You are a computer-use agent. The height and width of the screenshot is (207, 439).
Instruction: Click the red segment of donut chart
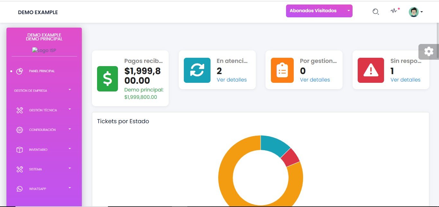pos(291,157)
